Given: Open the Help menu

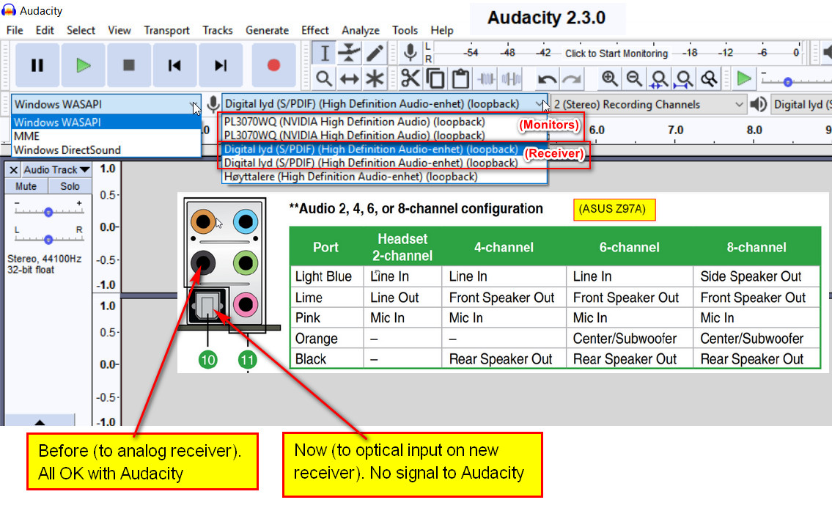Looking at the screenshot, I should pyautogui.click(x=441, y=30).
